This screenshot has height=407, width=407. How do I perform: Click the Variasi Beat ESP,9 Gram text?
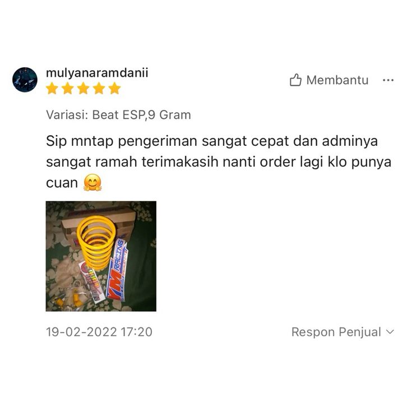click(x=118, y=115)
